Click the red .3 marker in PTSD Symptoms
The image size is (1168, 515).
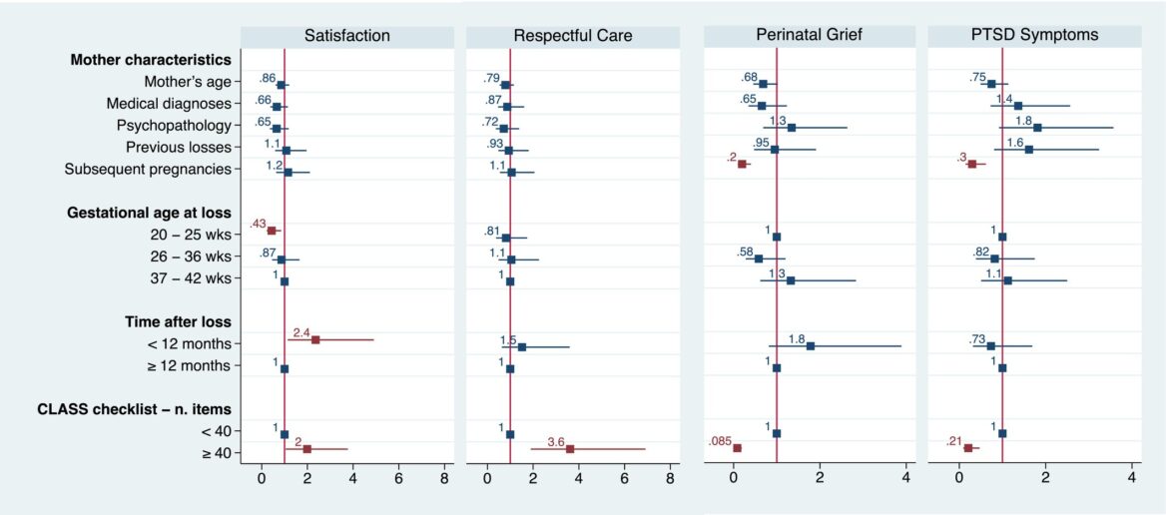pyautogui.click(x=972, y=164)
